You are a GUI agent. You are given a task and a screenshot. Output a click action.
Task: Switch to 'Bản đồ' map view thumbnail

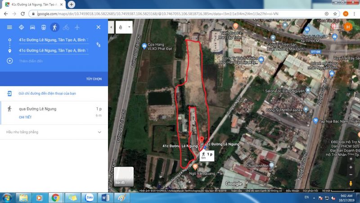124,177
